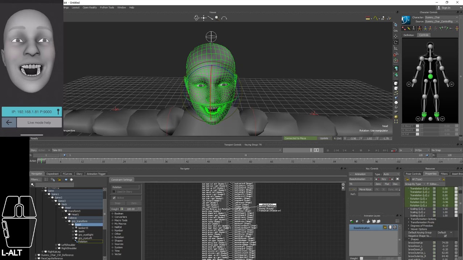Toggle the BaseAnimation layer lock icon
463x260 pixels.
(x=385, y=227)
